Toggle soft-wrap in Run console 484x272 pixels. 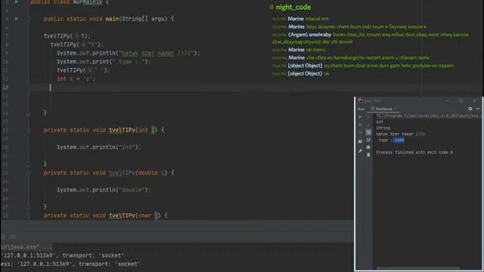pyautogui.click(x=368, y=132)
